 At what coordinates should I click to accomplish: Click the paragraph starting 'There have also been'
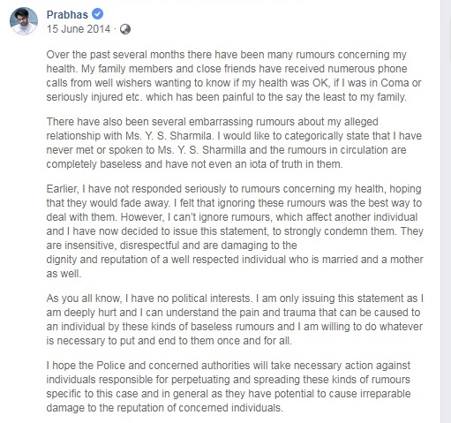[x=234, y=143]
